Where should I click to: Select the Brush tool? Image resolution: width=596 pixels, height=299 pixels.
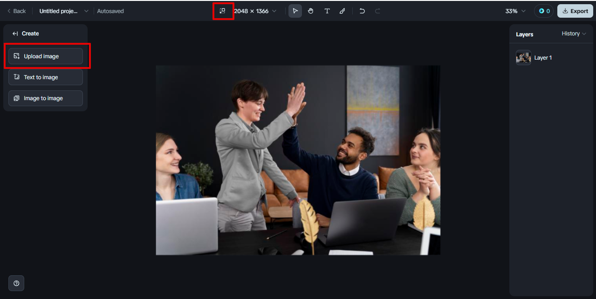[x=342, y=11]
